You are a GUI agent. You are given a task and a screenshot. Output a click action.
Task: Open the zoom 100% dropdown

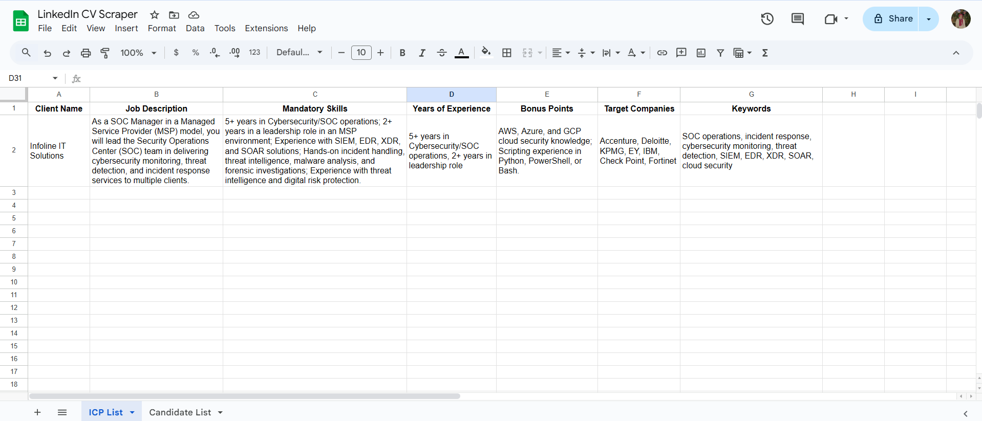[x=138, y=53]
